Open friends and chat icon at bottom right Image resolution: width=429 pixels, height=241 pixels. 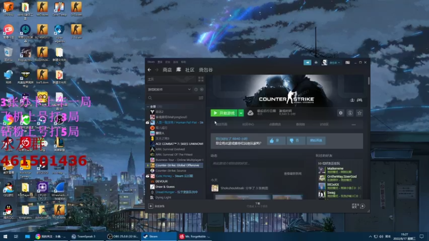click(363, 206)
